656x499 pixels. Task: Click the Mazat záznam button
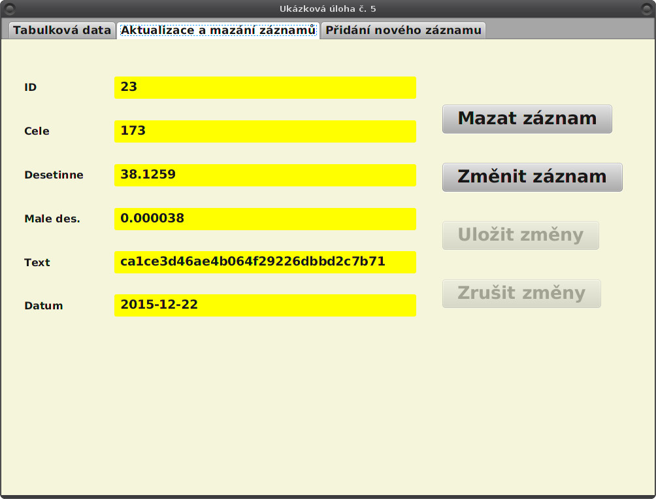coord(527,118)
